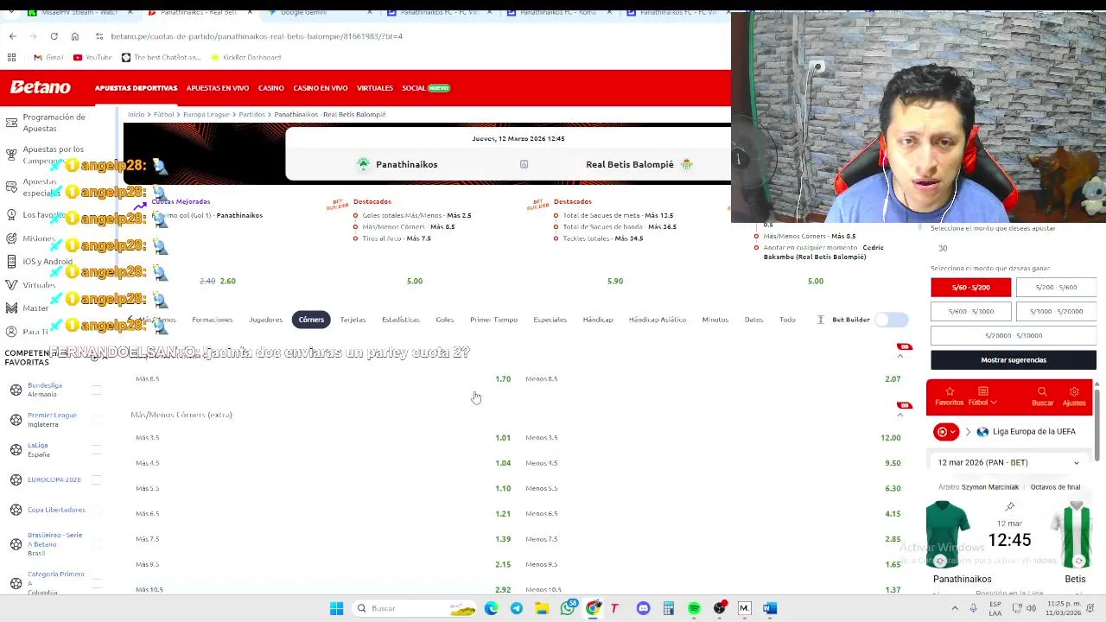Viewport: 1106px width, 622px height.
Task: Click the Windows taskbar Buscar search box
Action: (x=416, y=608)
